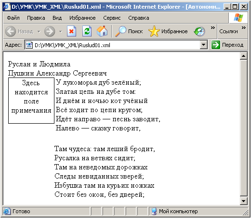
Task: Click the line 'Налево — сказку говорит,'
Action: click(x=98, y=128)
